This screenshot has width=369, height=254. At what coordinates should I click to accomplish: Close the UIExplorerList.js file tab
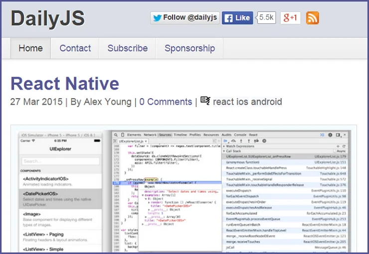[x=146, y=141]
